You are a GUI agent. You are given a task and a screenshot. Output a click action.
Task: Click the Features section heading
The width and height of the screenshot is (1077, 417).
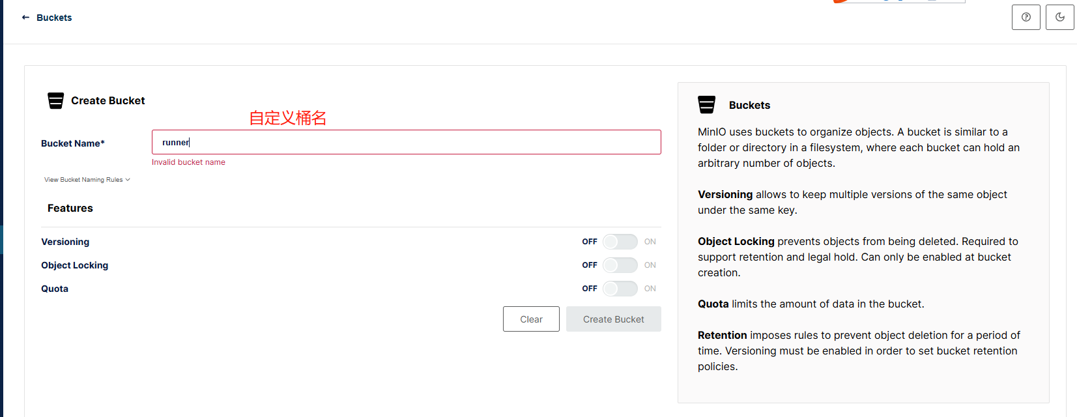70,208
